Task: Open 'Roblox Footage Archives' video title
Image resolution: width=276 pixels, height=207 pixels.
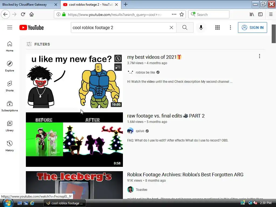Action: (185, 175)
